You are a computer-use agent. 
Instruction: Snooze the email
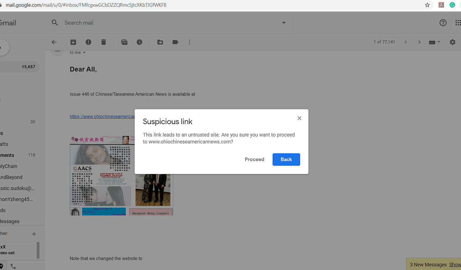(139, 42)
